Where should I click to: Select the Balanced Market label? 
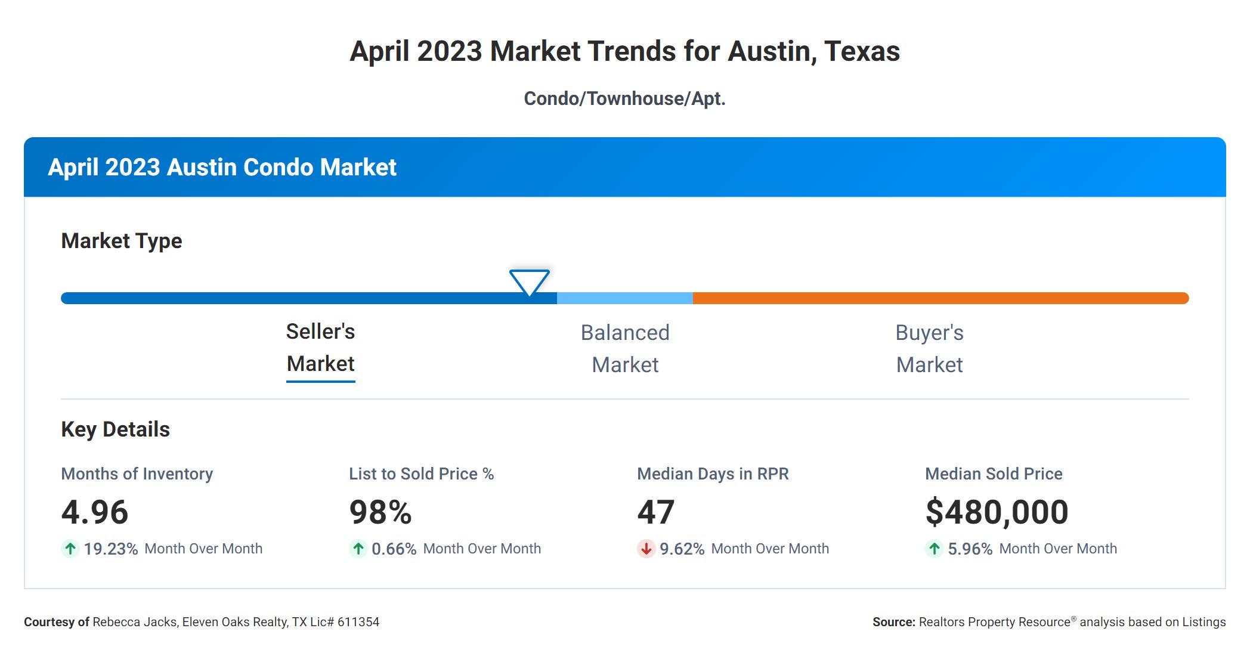point(625,348)
